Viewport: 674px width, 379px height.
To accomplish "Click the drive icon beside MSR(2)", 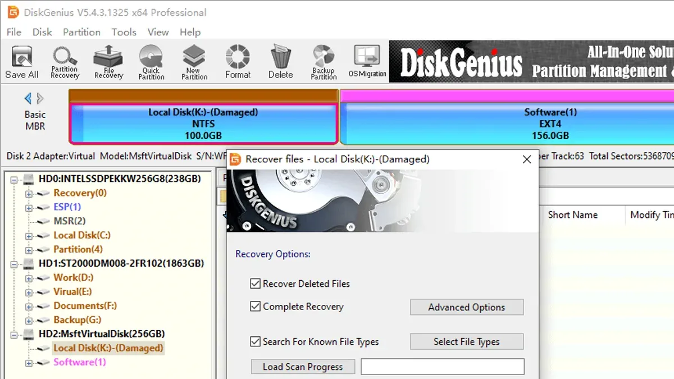I will [x=44, y=221].
